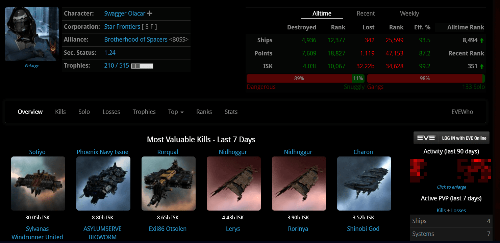Open the Sotiyo kill image
Image resolution: width=500 pixels, height=243 pixels.
(38, 184)
